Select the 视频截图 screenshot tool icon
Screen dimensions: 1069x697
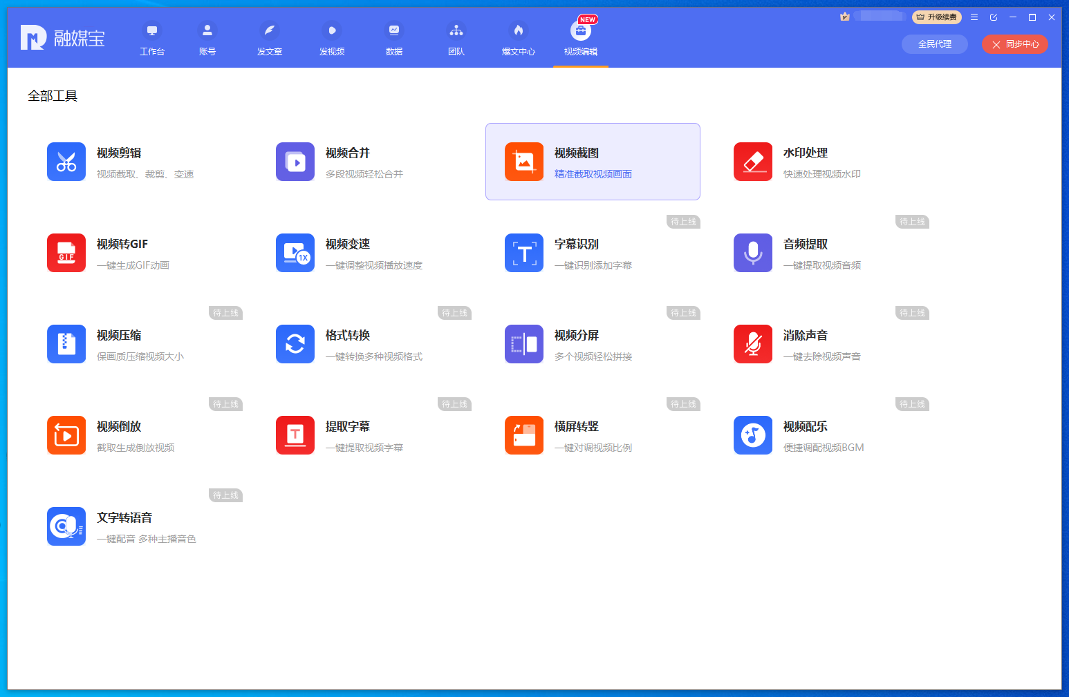(x=524, y=162)
